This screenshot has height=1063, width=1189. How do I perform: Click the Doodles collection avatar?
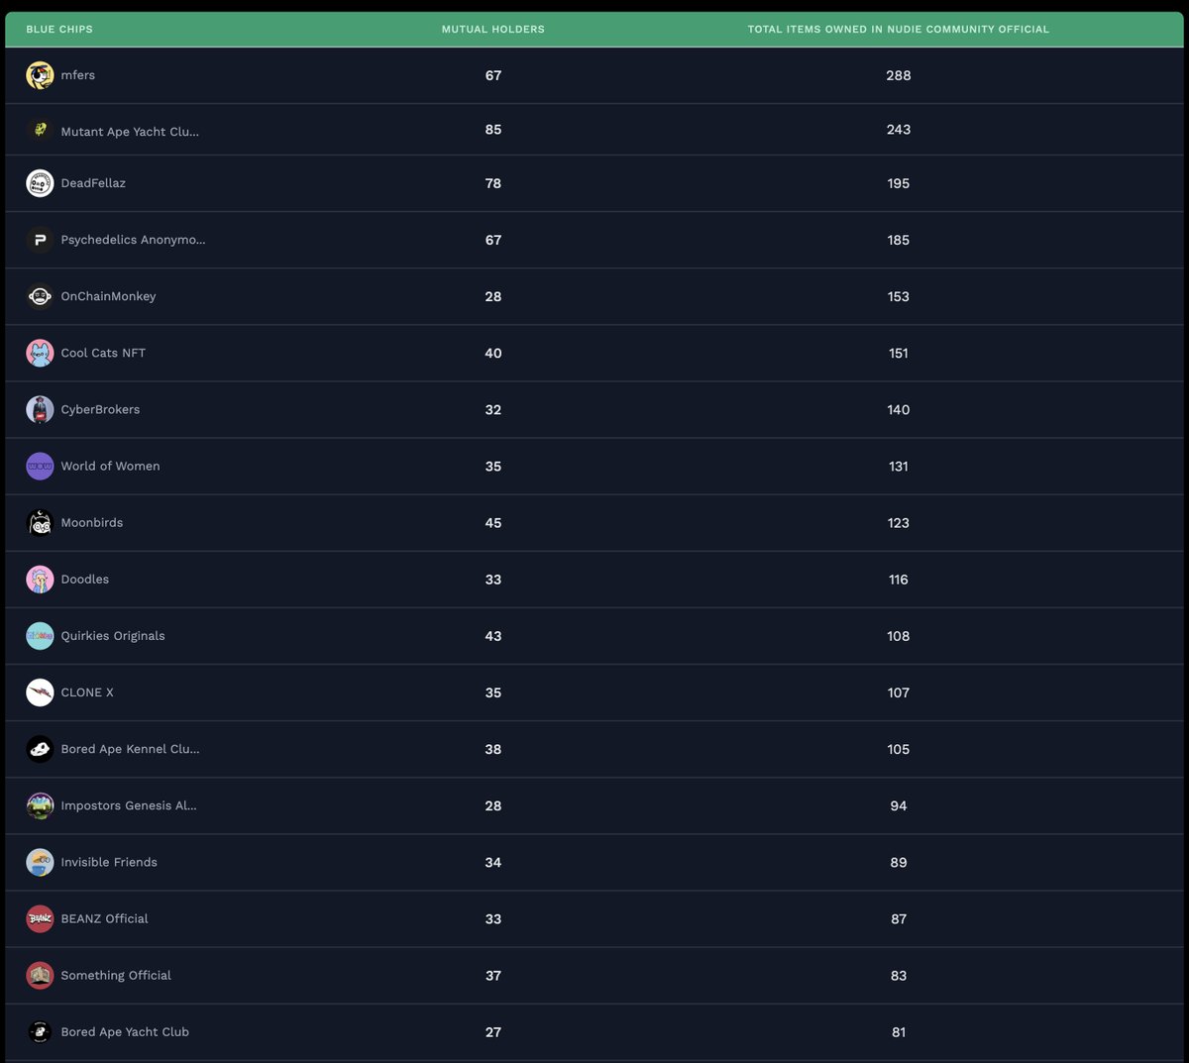point(40,580)
